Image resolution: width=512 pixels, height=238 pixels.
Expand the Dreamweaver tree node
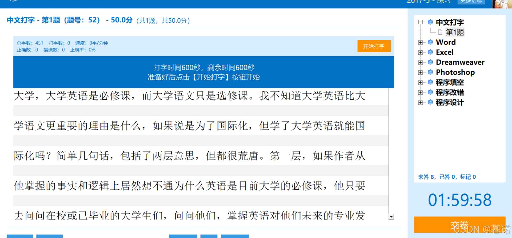pos(420,62)
